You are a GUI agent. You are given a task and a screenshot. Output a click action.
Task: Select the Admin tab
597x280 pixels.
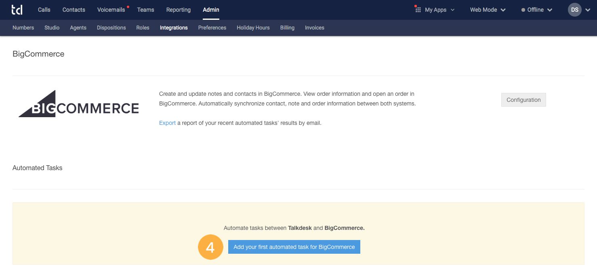click(211, 10)
